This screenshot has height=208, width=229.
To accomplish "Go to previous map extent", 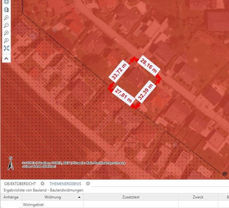I will pyautogui.click(x=6, y=33).
